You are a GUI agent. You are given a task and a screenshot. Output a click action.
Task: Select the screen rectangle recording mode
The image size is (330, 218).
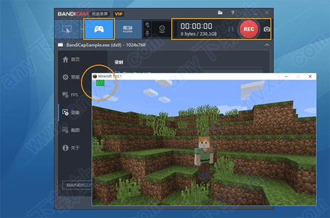click(x=67, y=29)
